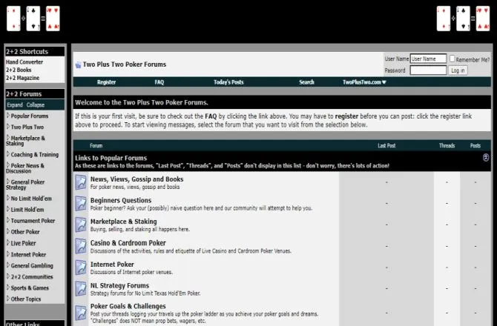Open Today's Posts from the navbar
Screen dimensions: 497x326
[228, 82]
